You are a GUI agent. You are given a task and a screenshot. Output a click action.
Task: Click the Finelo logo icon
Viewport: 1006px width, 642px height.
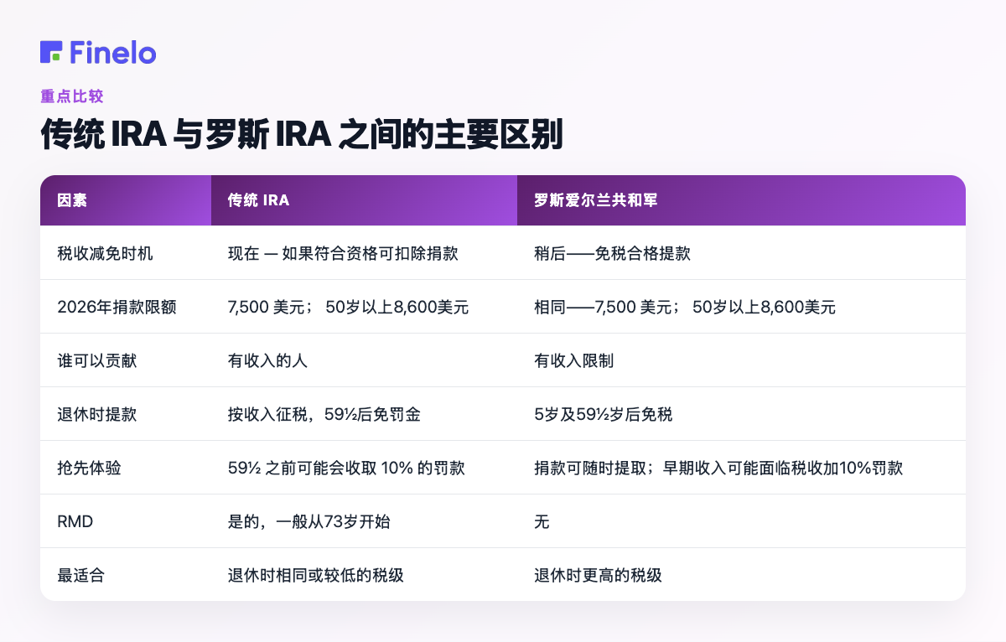click(x=51, y=52)
